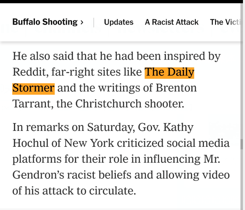Click the name 'Kathy' in second paragraph

(178, 128)
